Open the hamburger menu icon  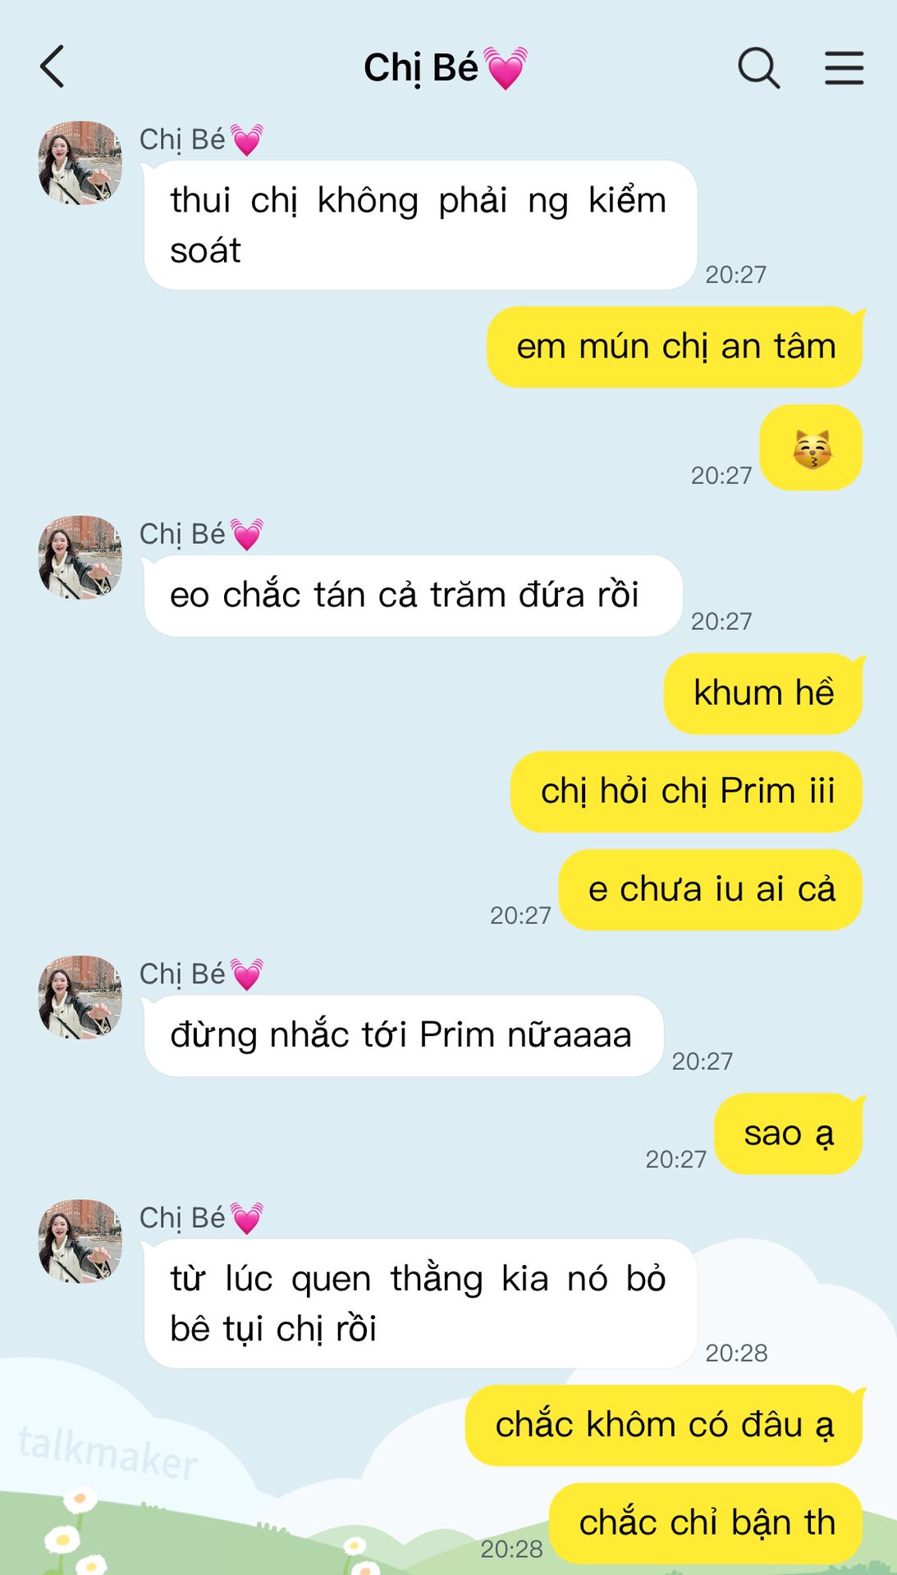pos(844,67)
